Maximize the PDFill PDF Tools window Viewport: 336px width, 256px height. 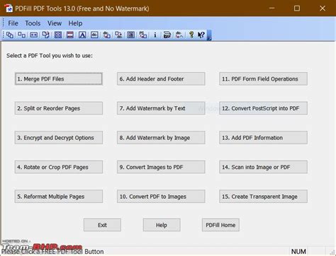297,8
